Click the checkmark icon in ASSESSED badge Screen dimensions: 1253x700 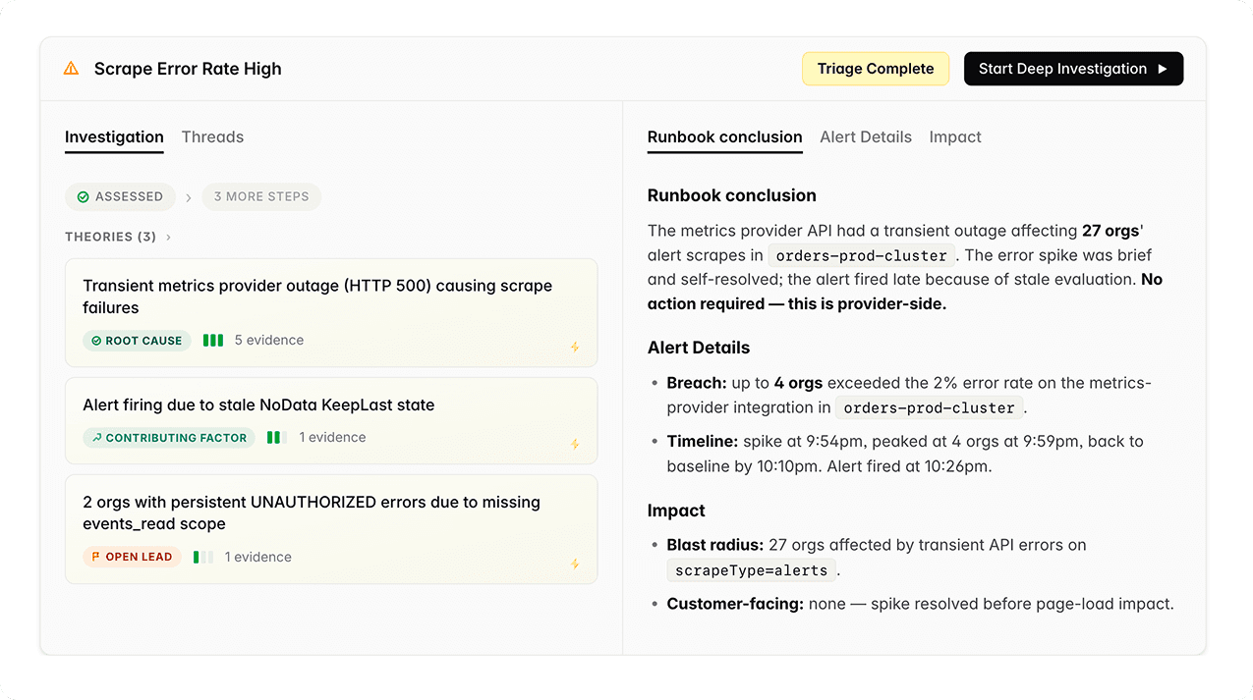tap(84, 196)
